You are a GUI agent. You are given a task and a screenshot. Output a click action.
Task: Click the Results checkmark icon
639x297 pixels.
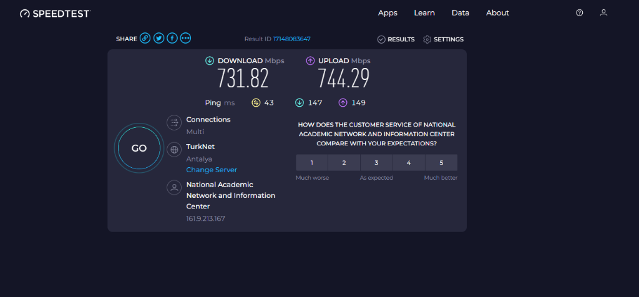click(381, 39)
